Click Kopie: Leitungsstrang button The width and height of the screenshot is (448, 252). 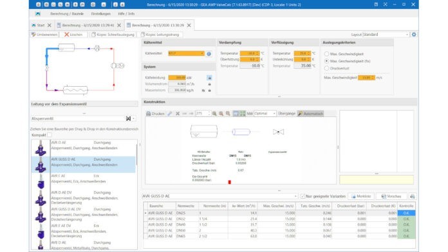click(x=160, y=35)
